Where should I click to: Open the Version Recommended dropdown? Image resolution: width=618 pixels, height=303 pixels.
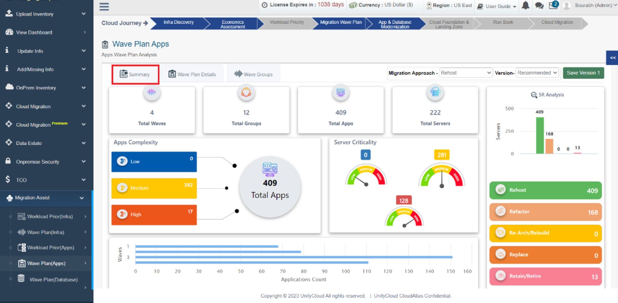coord(537,73)
